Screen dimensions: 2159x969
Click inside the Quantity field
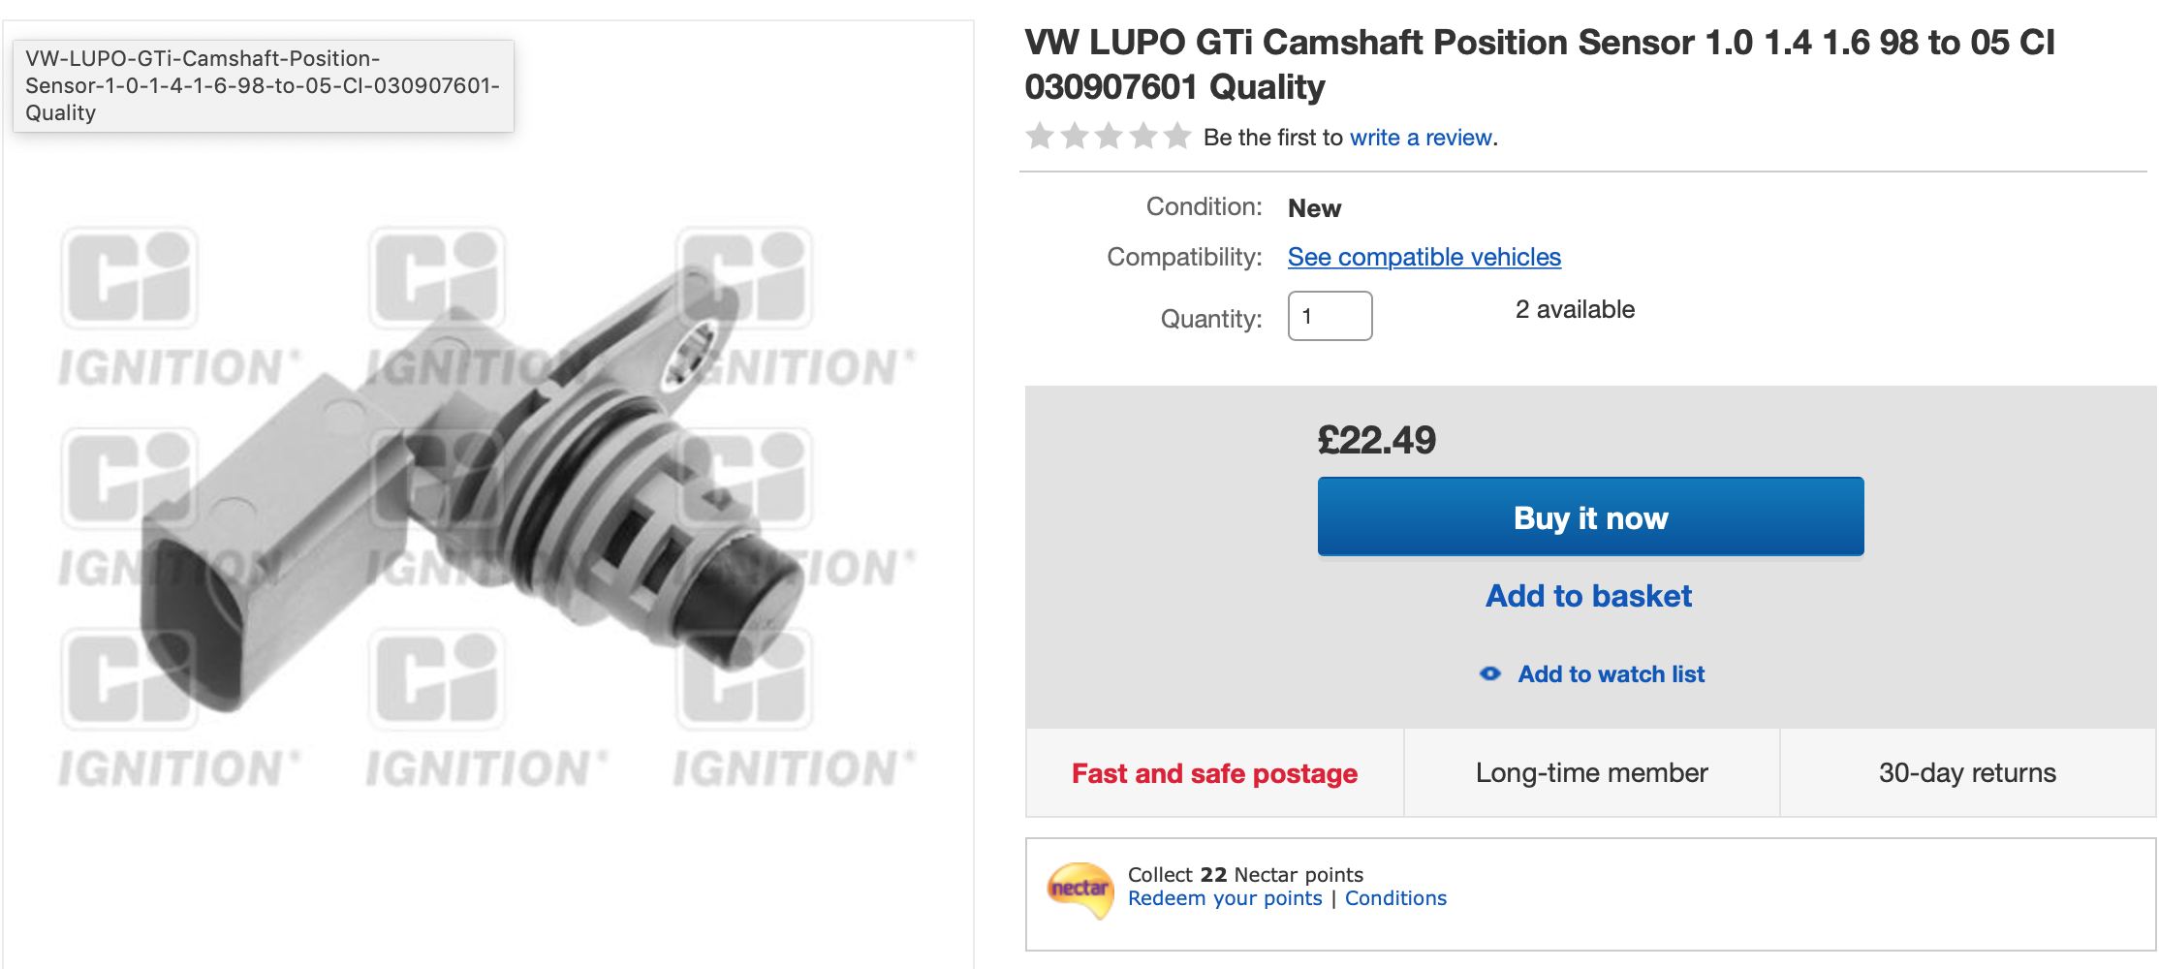tap(1330, 316)
